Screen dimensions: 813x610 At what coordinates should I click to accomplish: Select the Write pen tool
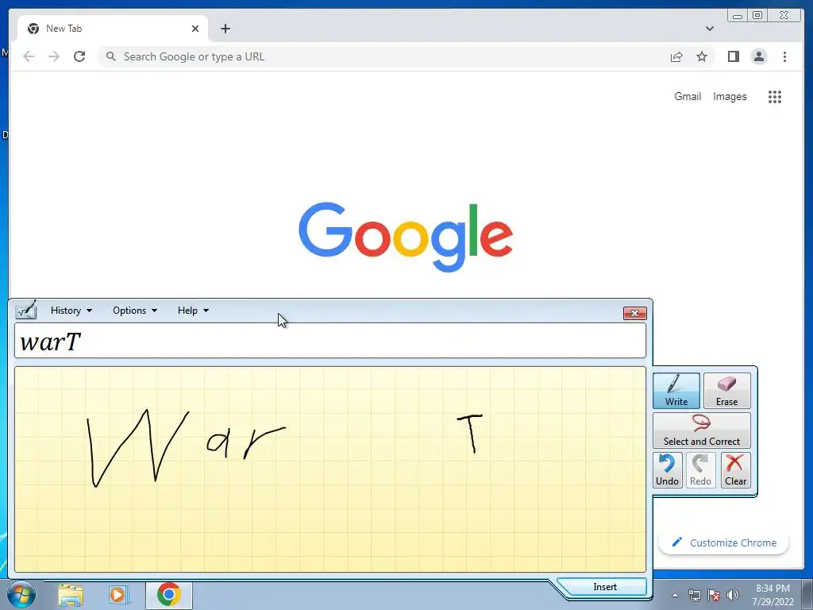[676, 391]
